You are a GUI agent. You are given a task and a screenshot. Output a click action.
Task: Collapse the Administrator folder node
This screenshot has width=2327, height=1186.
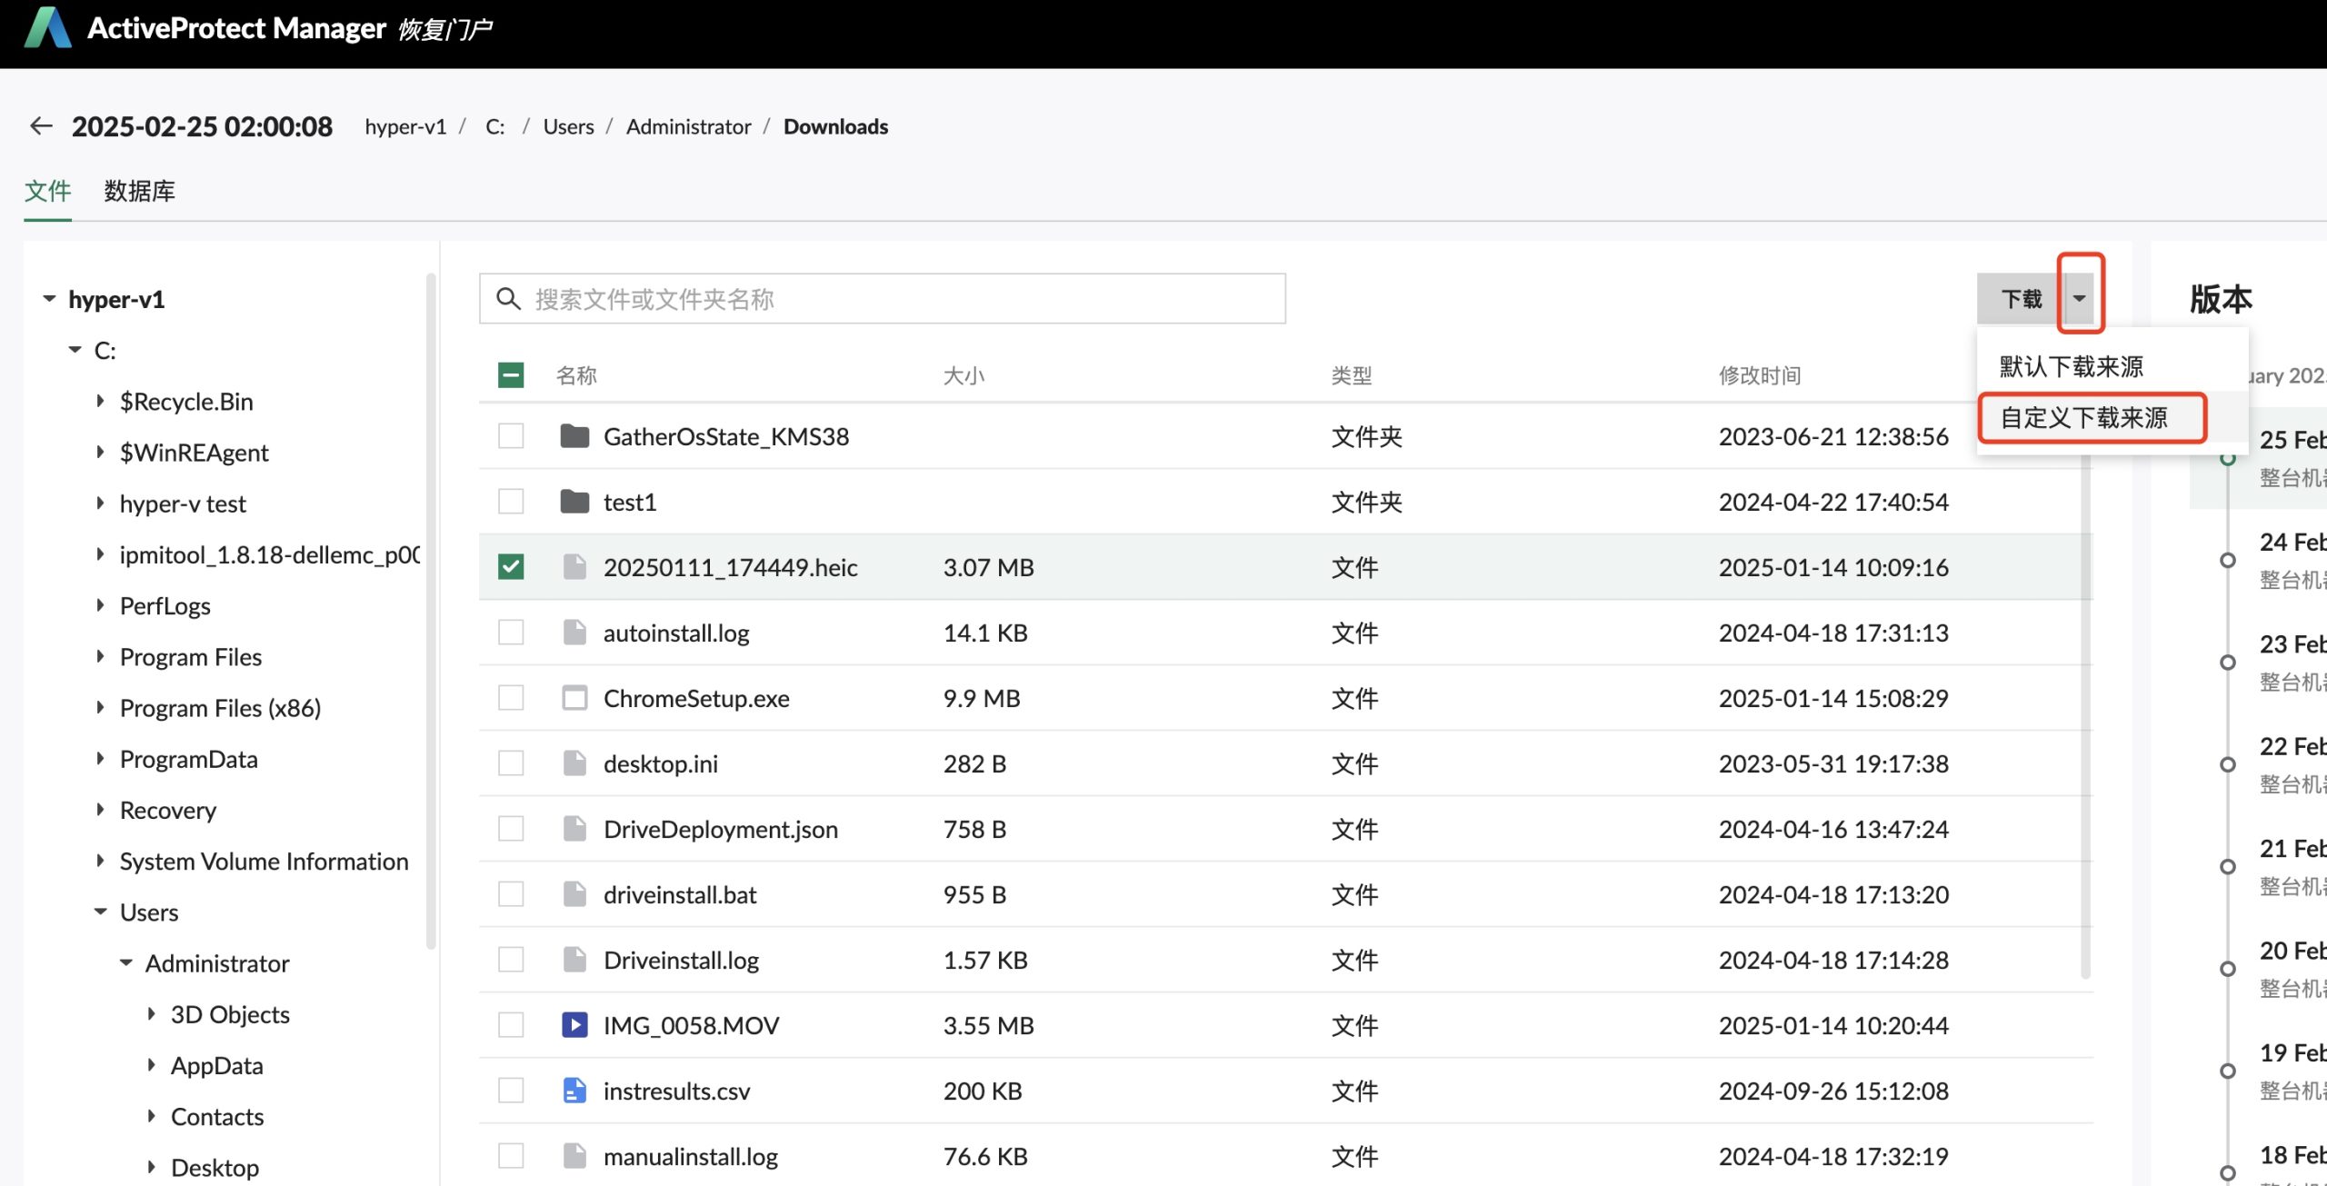click(125, 962)
